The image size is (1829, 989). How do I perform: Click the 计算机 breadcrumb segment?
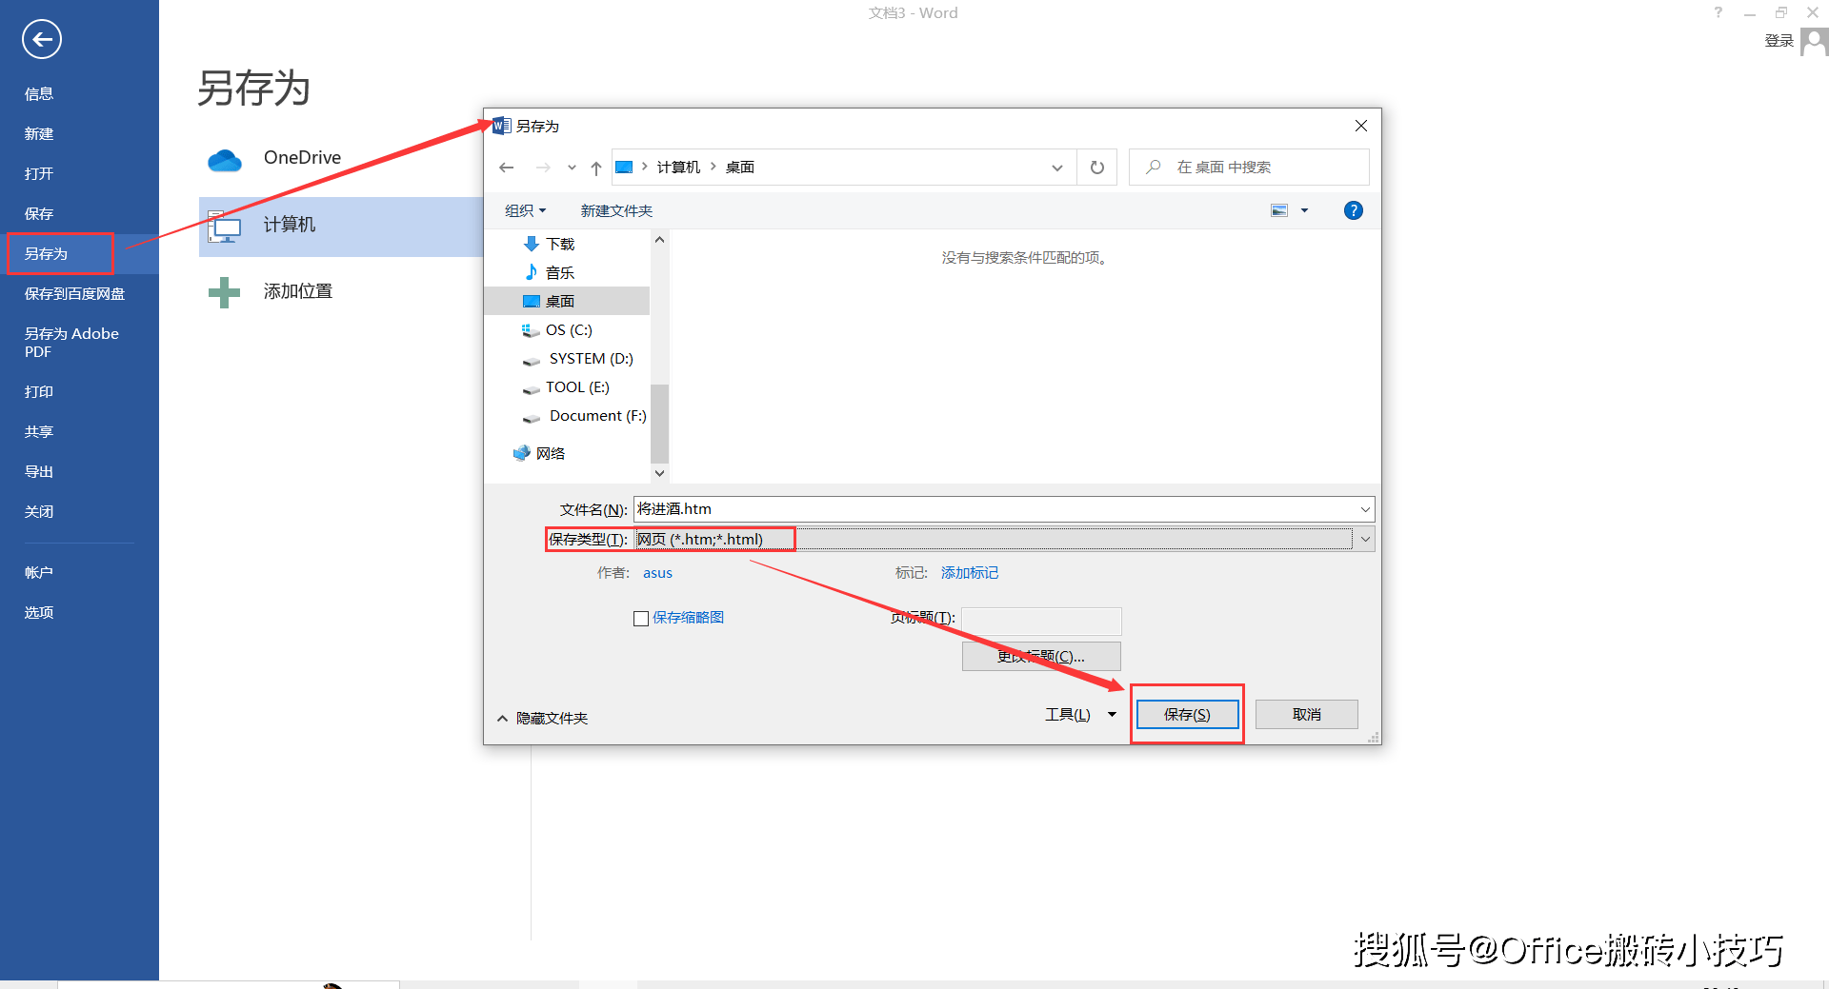tap(678, 168)
